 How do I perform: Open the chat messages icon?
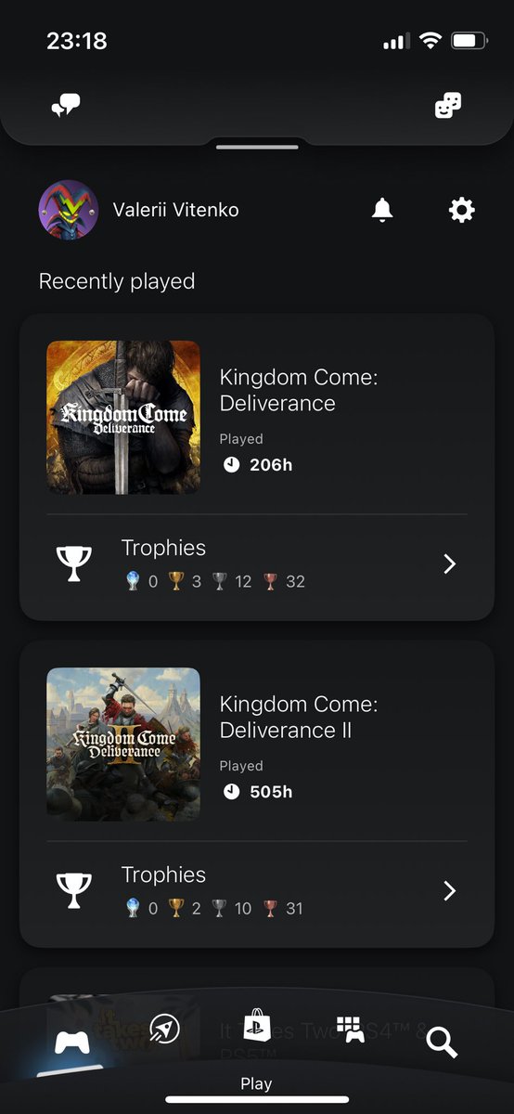tap(65, 106)
